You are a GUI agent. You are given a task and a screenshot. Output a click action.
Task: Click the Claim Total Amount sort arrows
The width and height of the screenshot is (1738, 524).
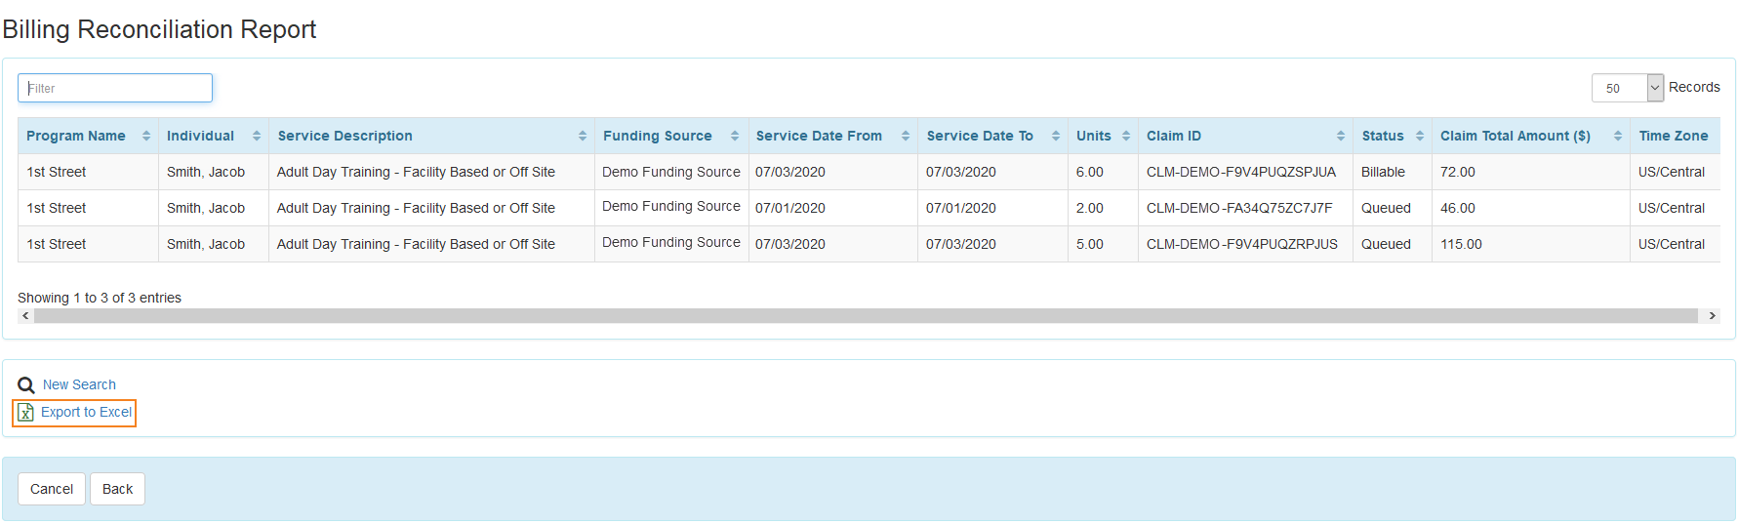1618,136
